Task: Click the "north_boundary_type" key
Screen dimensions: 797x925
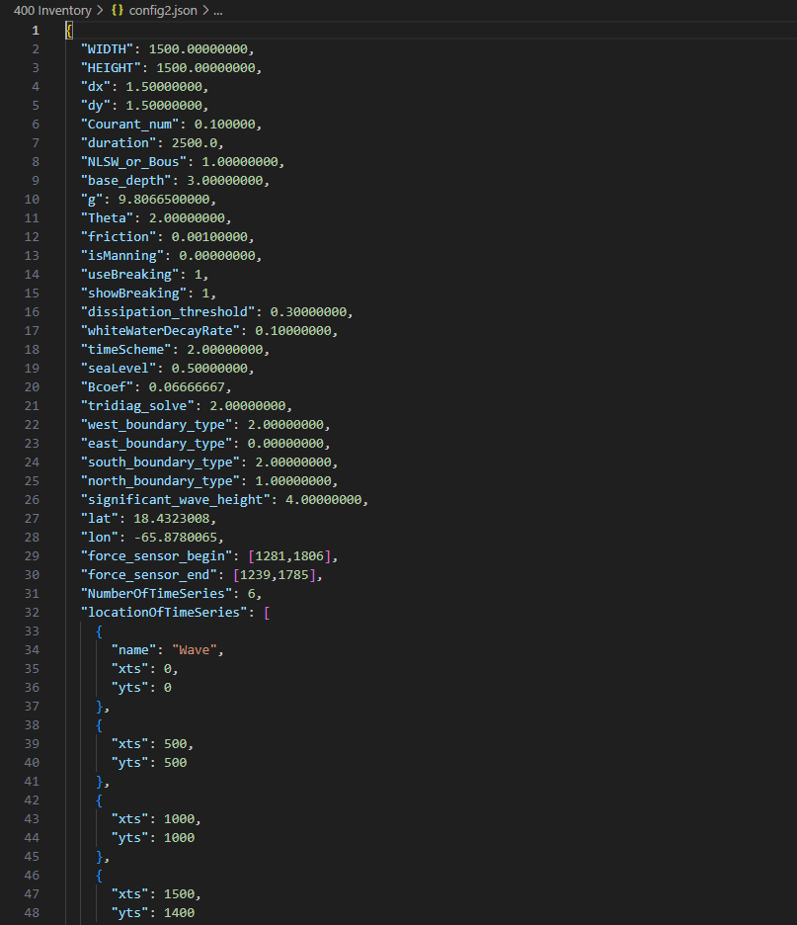Action: [160, 481]
